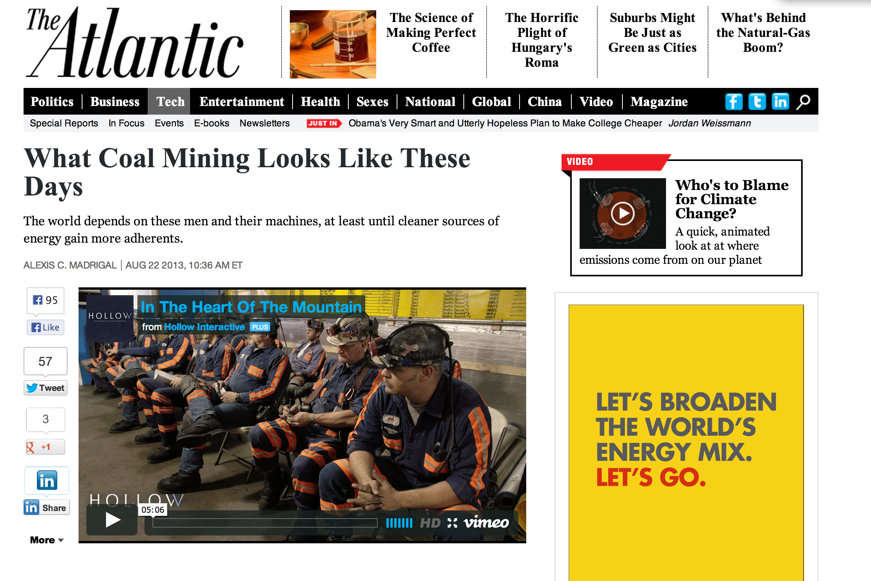Expand the More sharing options dropdown
This screenshot has width=871, height=581.
point(46,540)
